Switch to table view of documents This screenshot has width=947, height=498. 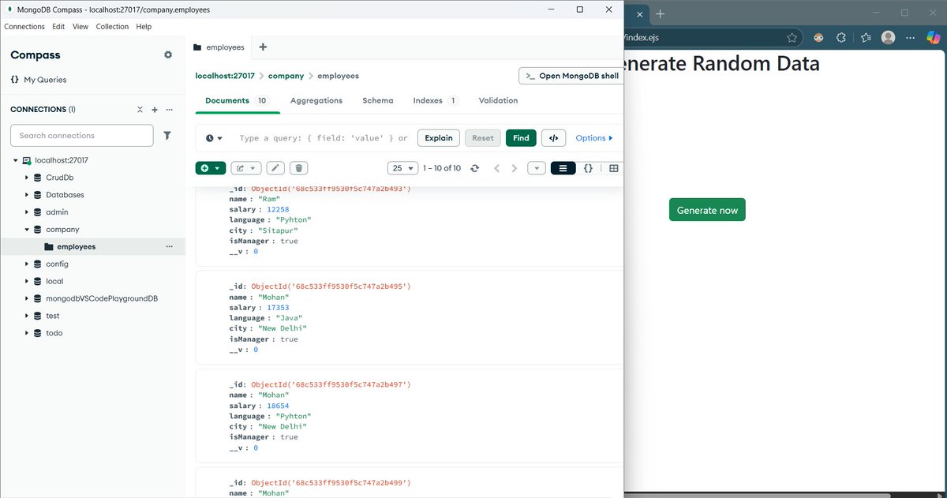[x=614, y=168]
